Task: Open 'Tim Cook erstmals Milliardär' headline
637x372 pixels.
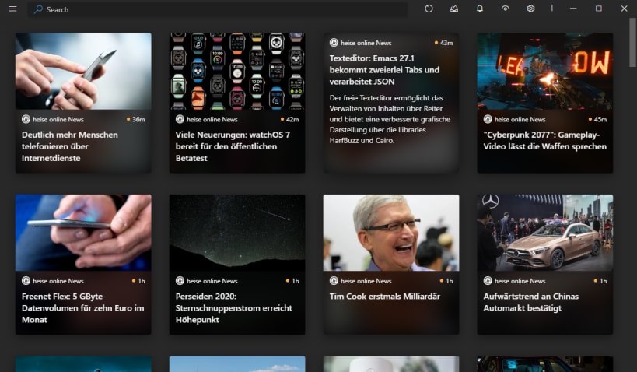Action: tap(385, 297)
